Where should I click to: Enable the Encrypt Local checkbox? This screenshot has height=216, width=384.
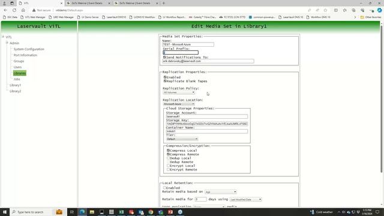tap(168, 166)
